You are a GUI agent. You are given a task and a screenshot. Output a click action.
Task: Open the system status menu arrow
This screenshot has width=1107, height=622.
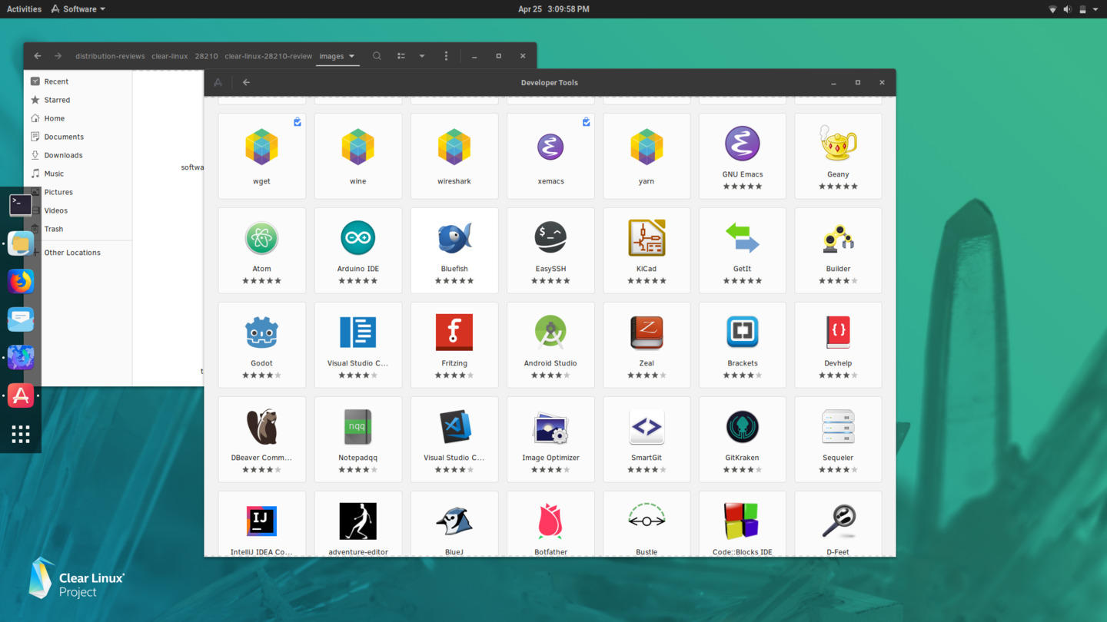[x=1095, y=9]
